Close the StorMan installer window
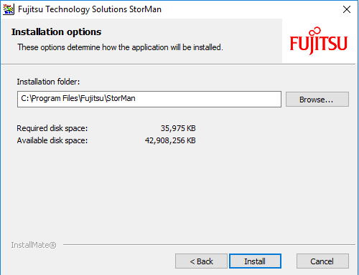 tap(347, 9)
